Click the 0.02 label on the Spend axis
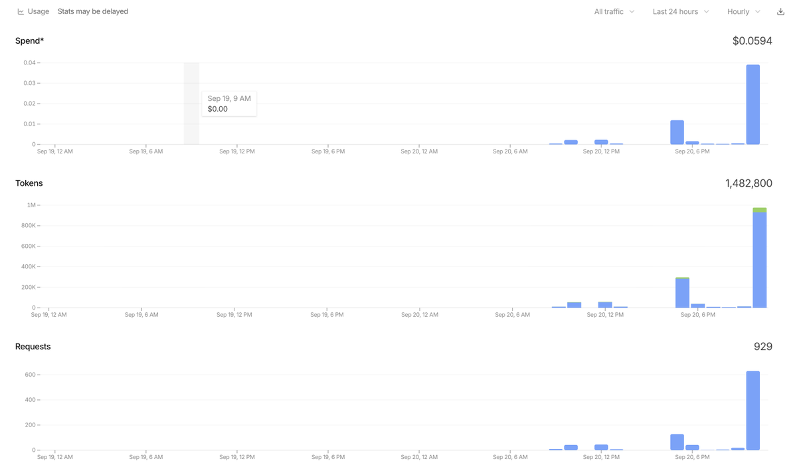The image size is (797, 469). [29, 104]
